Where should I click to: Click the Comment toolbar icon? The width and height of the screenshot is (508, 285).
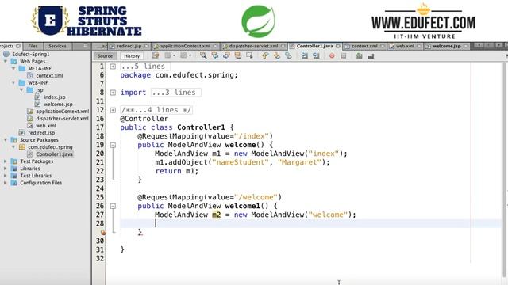click(360, 55)
